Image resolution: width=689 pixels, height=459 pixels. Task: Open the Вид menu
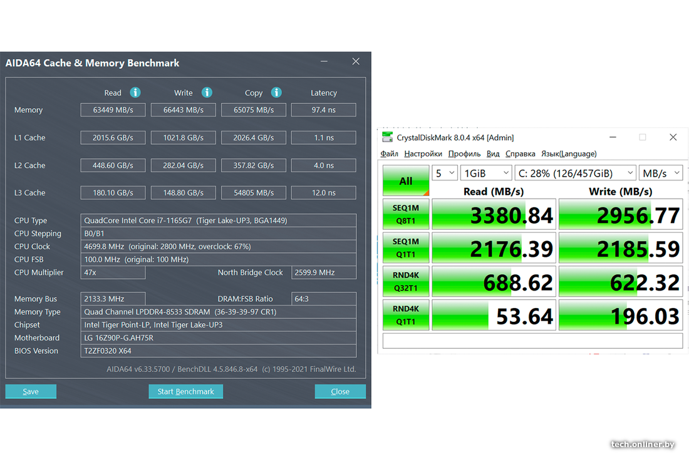coord(493,154)
